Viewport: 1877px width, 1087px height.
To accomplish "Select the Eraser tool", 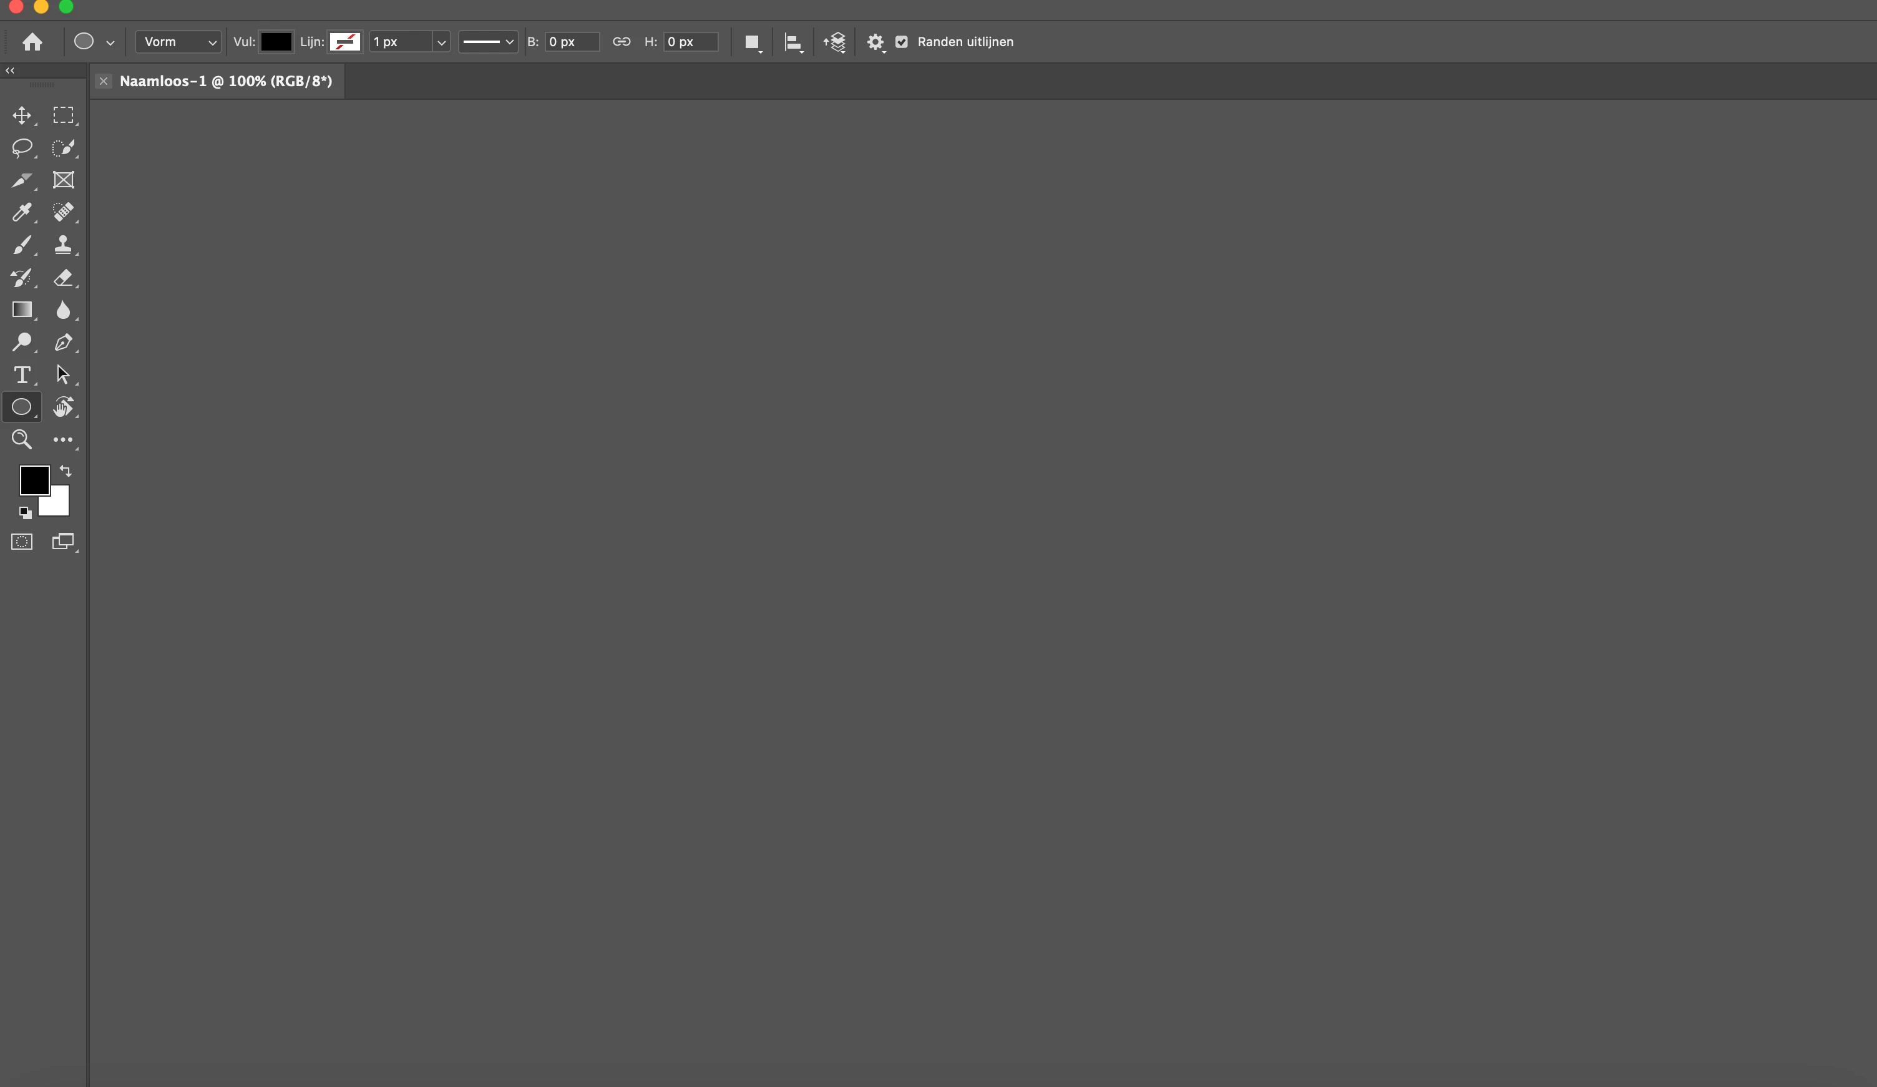I will pos(63,278).
